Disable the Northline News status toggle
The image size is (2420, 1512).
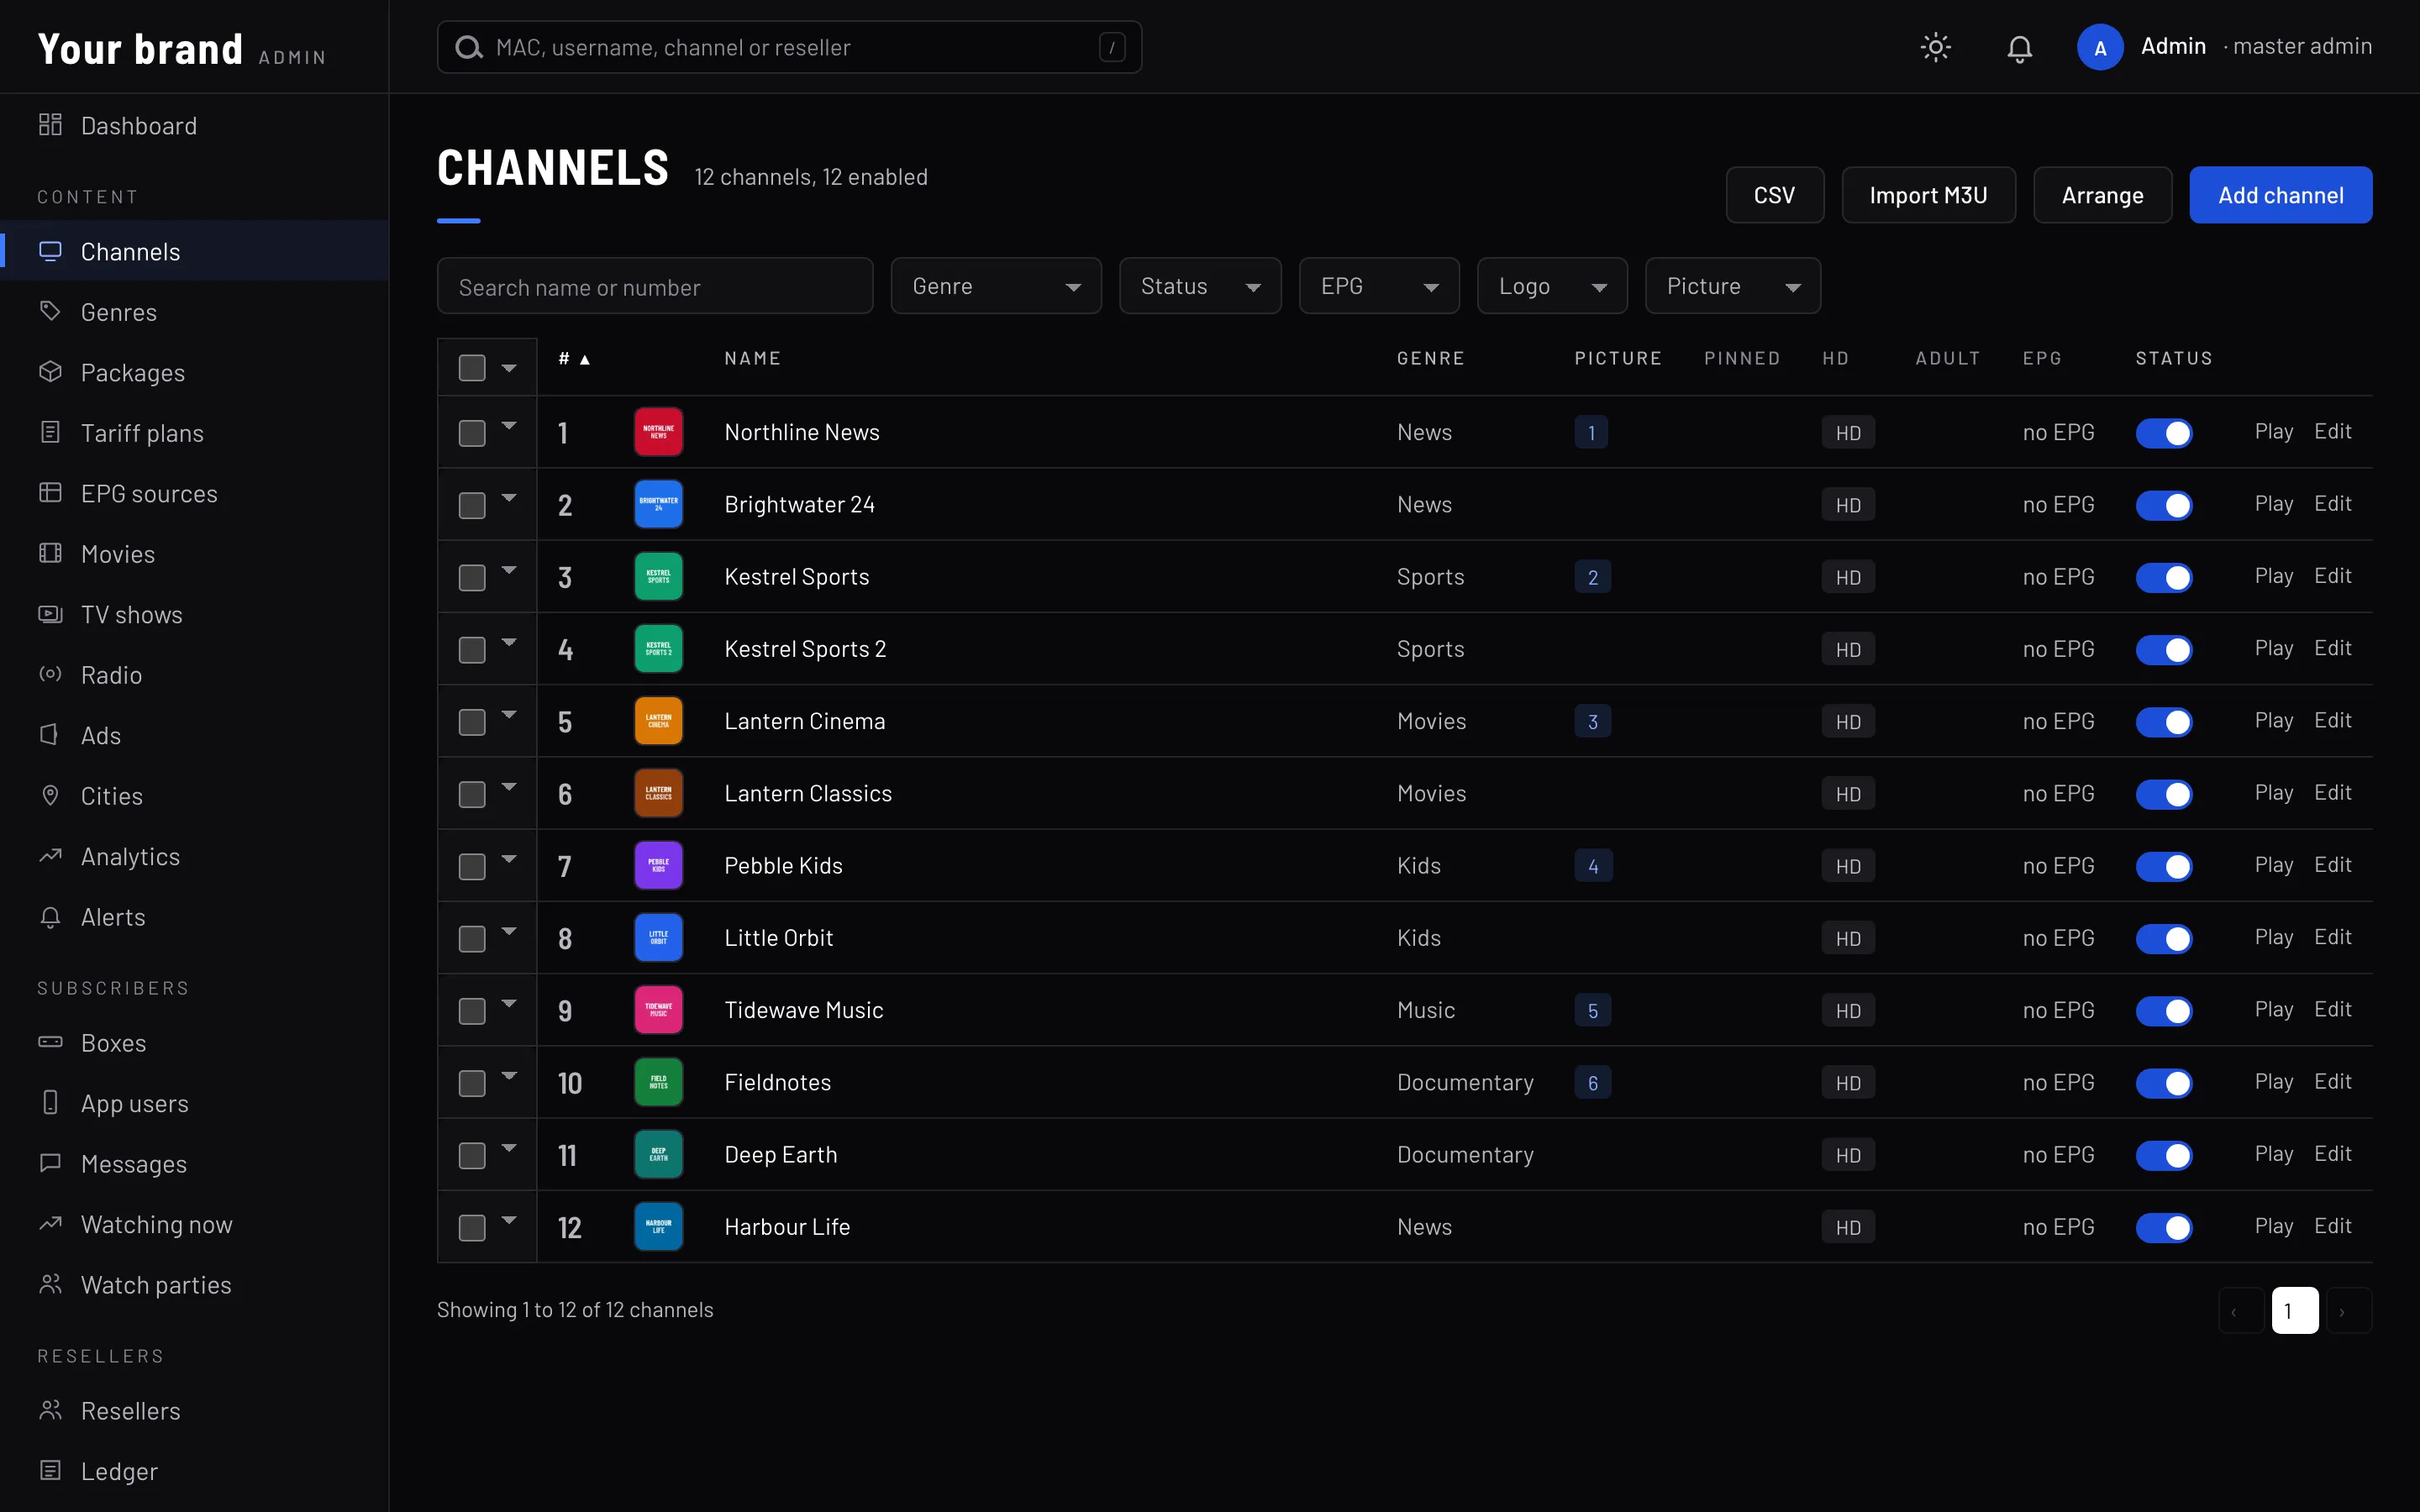click(x=2164, y=433)
